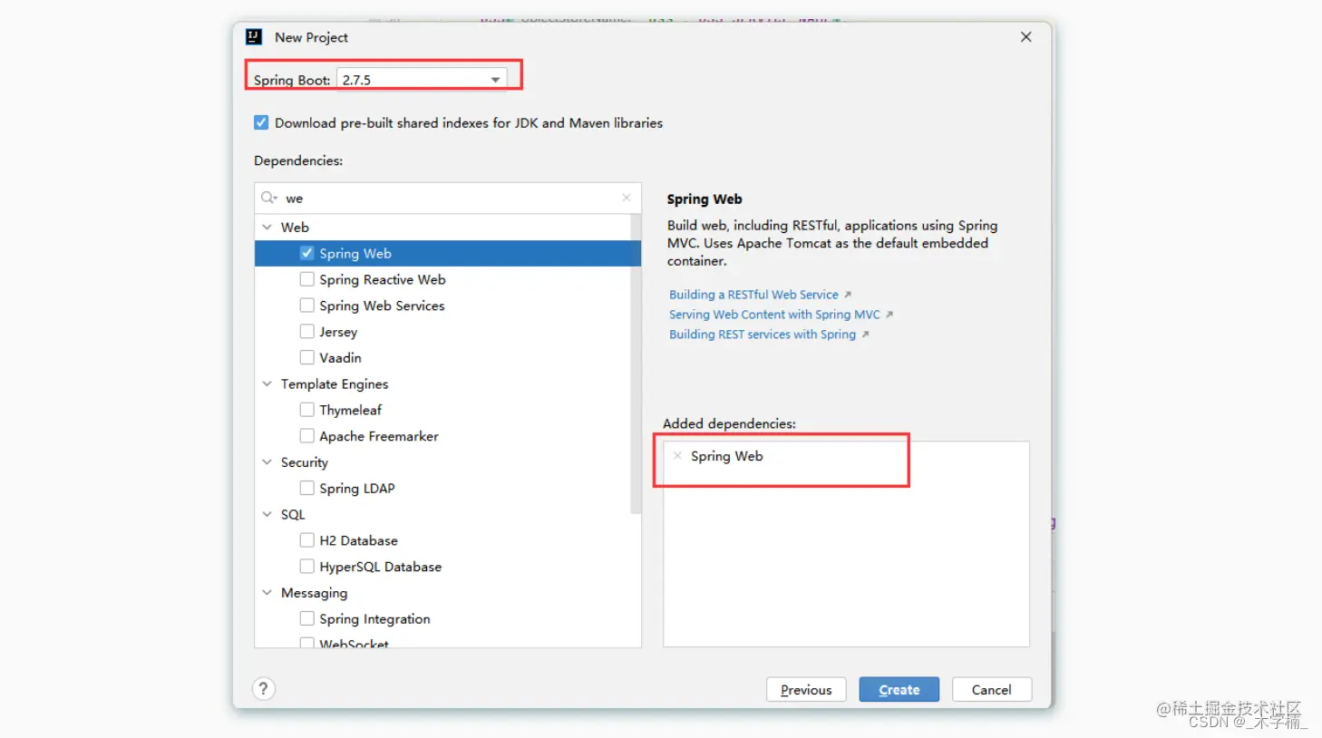The height and width of the screenshot is (738, 1322).
Task: Select the HyperSQL Database checkbox
Action: tap(307, 567)
